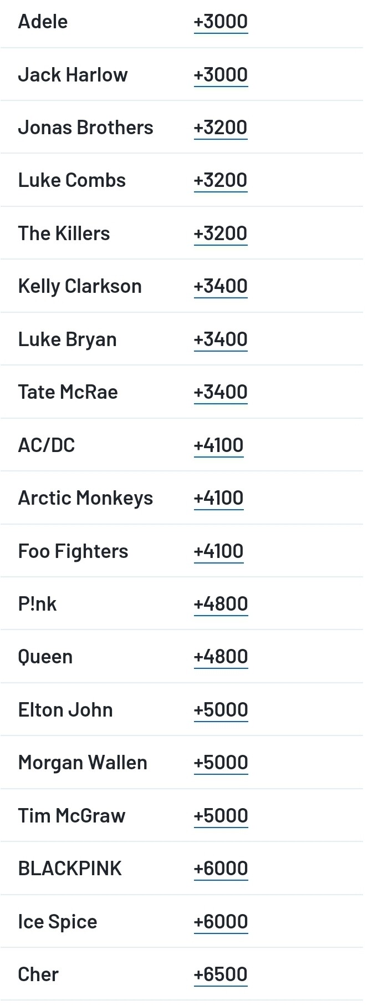Click AC/DC's +4100 odds link

pyautogui.click(x=218, y=445)
